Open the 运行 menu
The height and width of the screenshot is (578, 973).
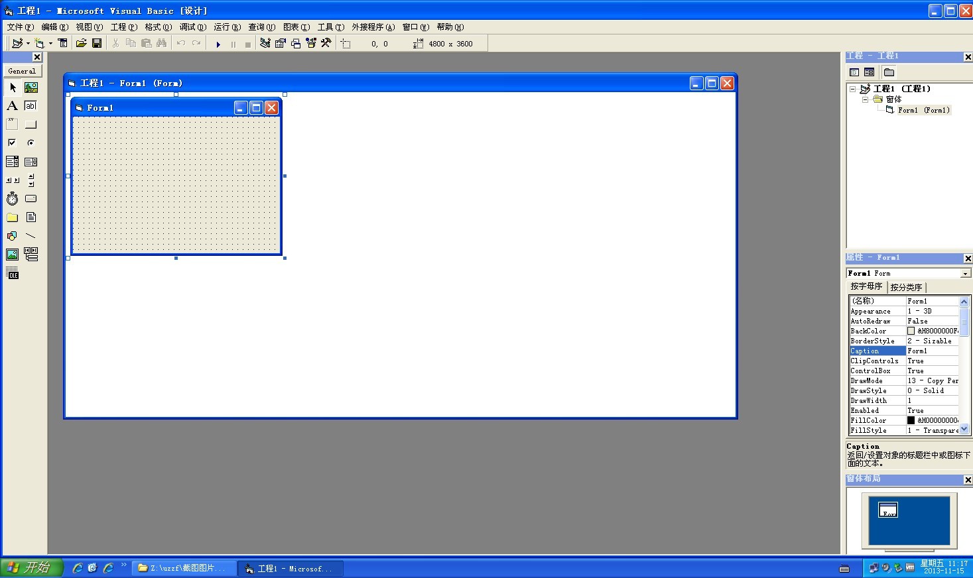click(x=226, y=27)
